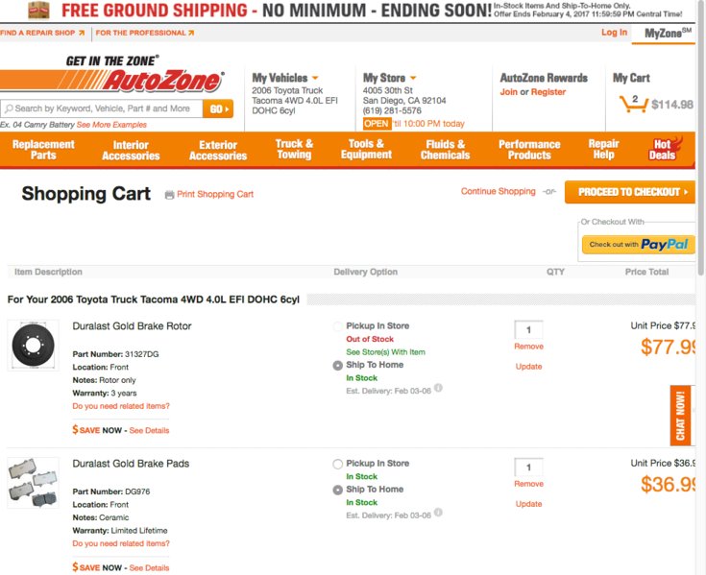Click the Log In link
Image resolution: width=706 pixels, height=575 pixels.
pyautogui.click(x=614, y=33)
